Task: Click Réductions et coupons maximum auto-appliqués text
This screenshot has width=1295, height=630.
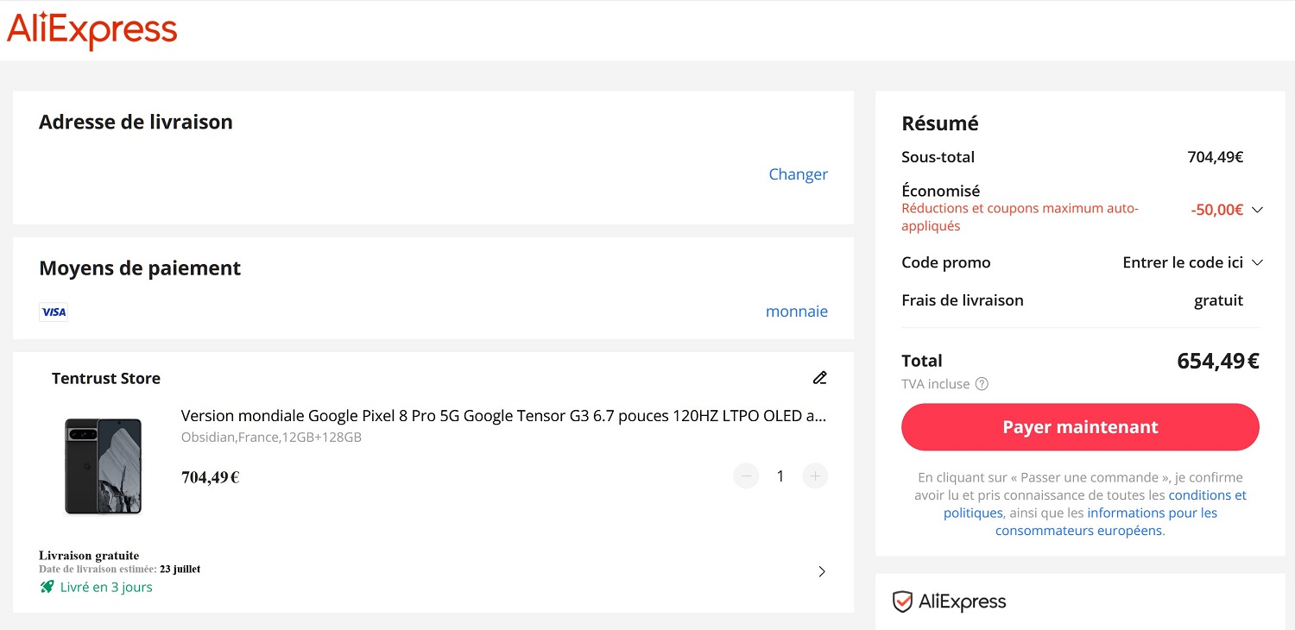Action: (x=1020, y=217)
